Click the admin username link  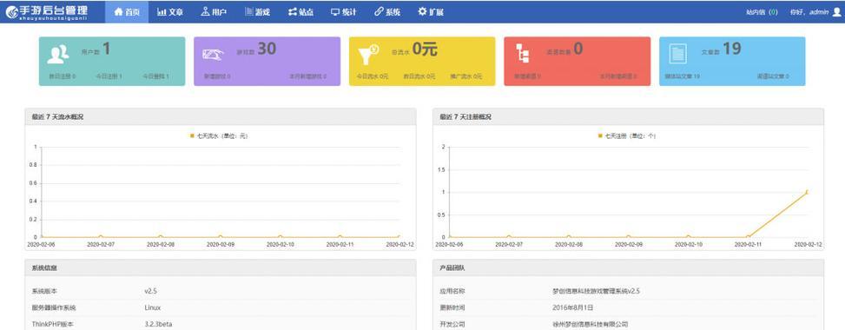(x=819, y=12)
